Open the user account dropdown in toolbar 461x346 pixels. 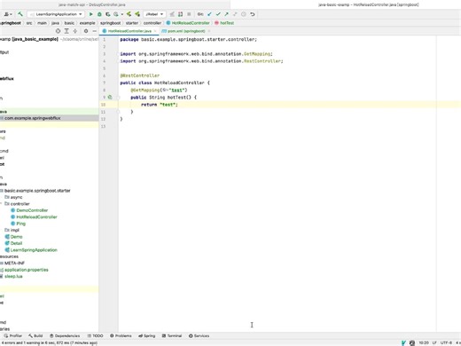(8, 14)
